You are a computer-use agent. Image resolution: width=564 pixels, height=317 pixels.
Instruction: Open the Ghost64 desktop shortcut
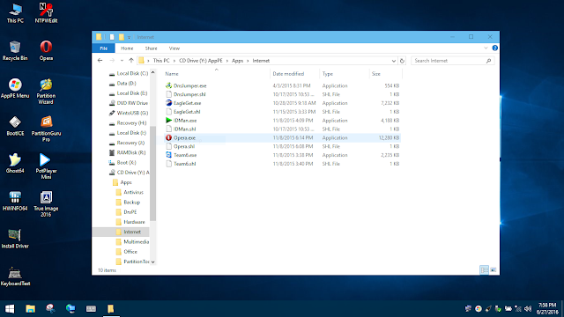15,164
